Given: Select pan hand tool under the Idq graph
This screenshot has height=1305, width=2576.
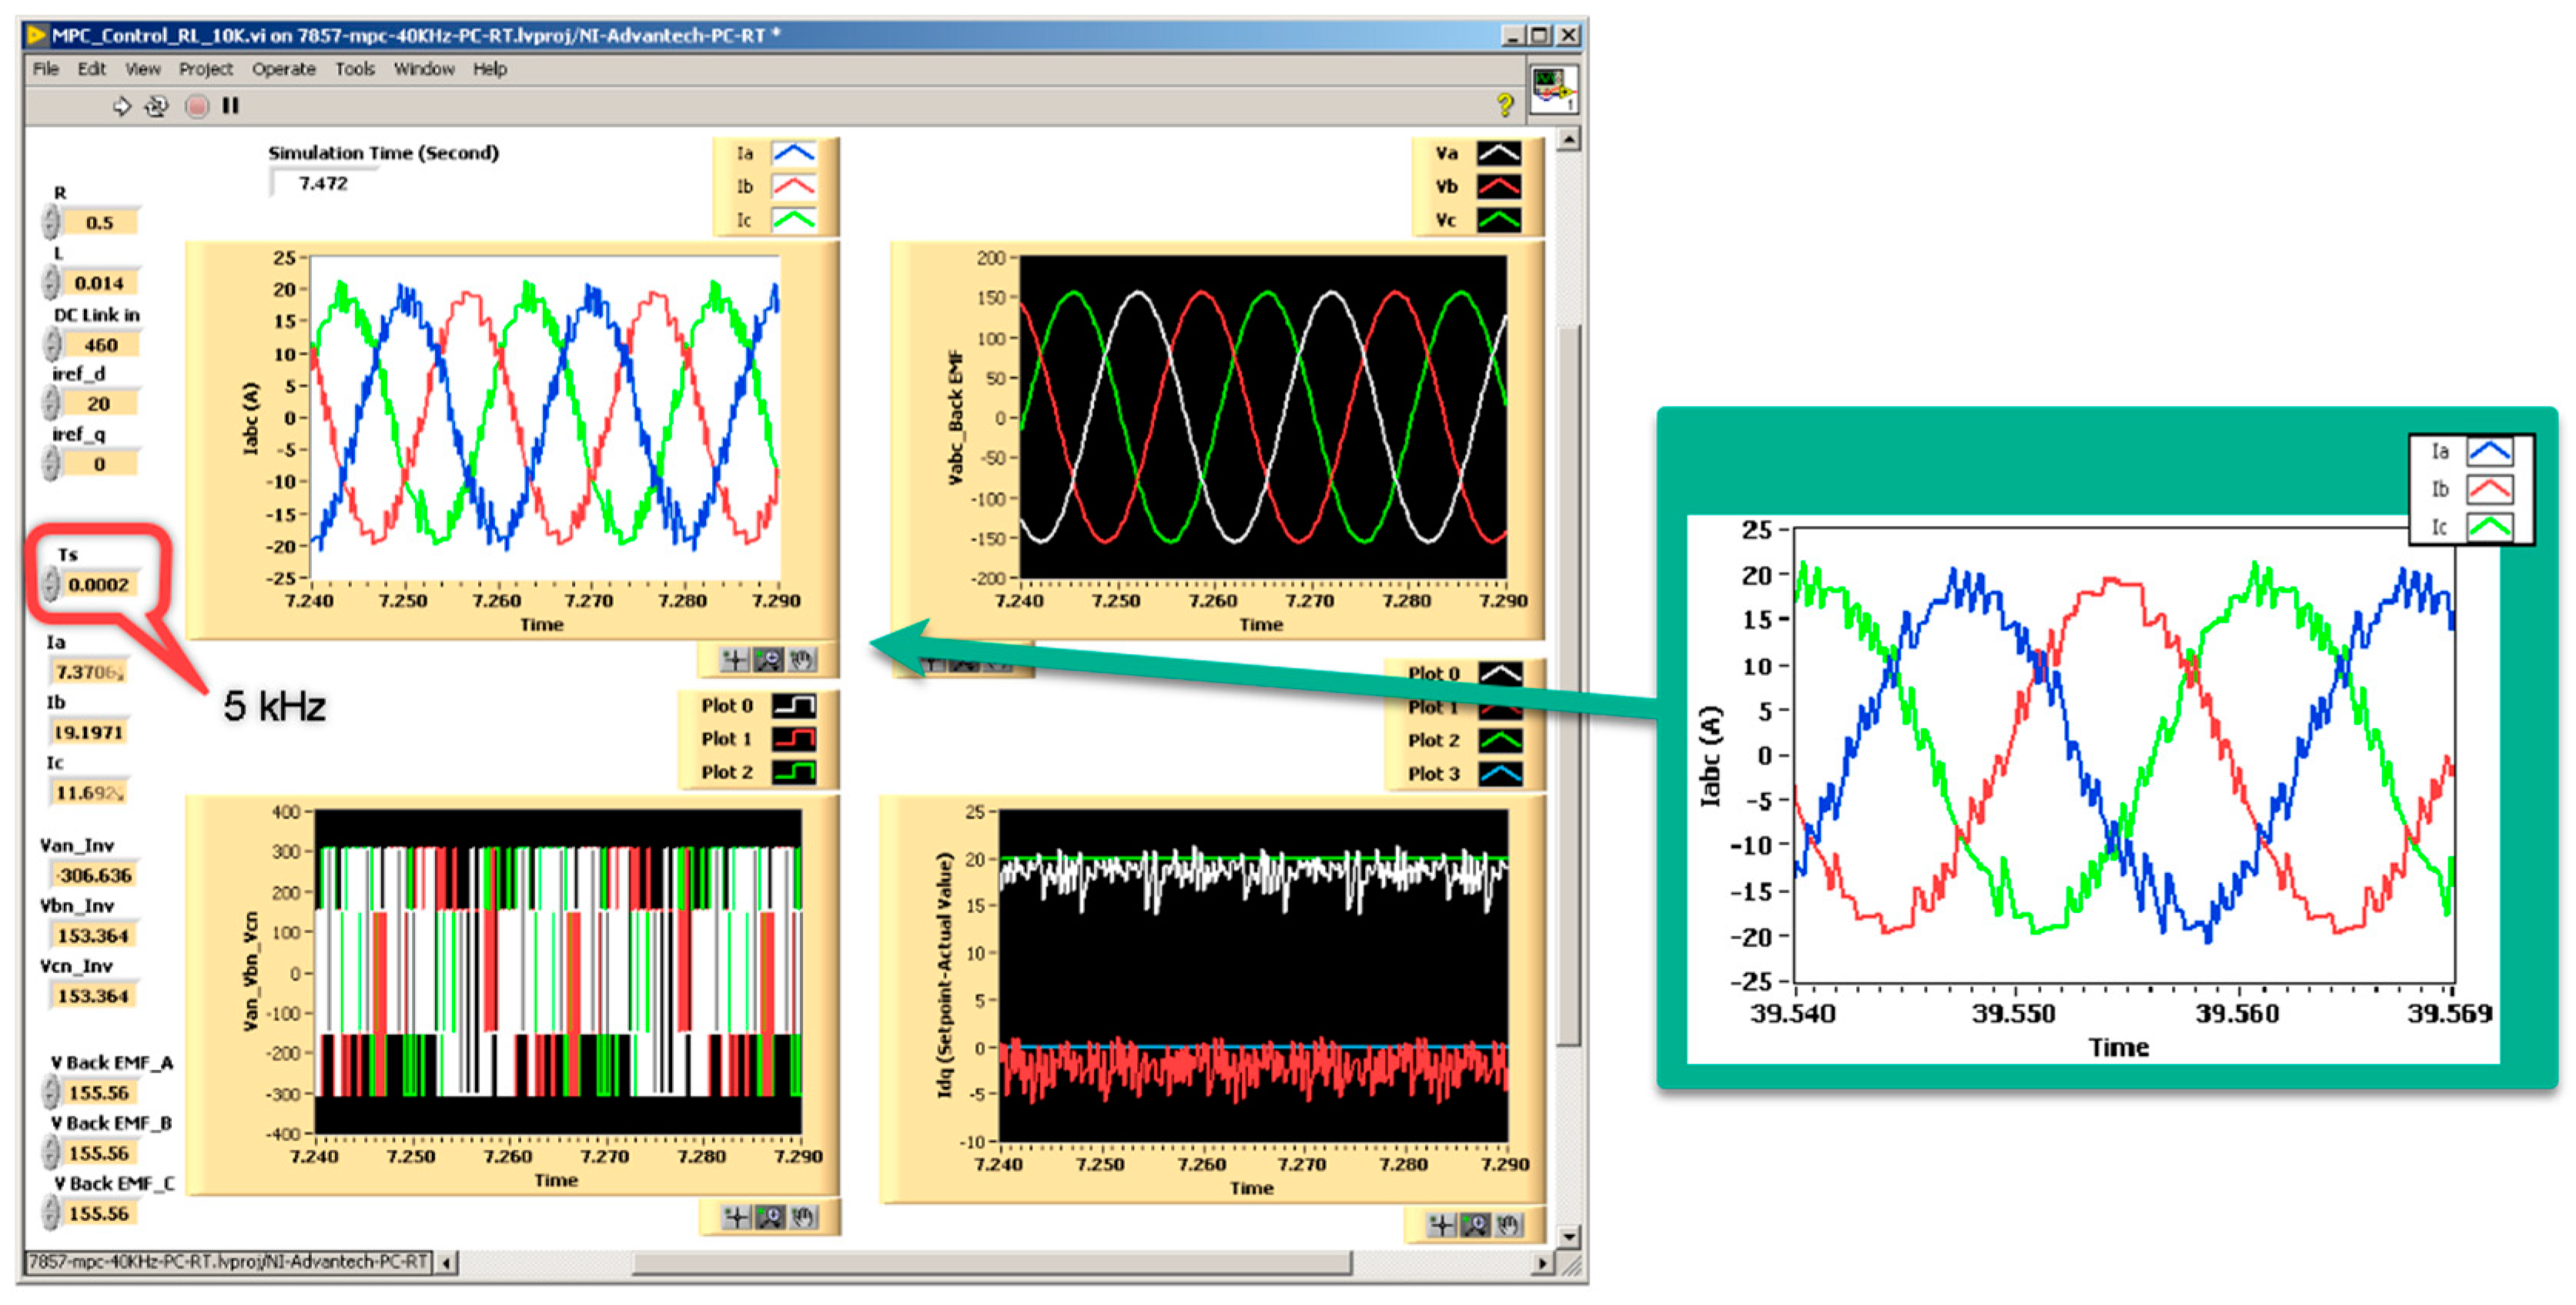Looking at the screenshot, I should pyautogui.click(x=1508, y=1224).
